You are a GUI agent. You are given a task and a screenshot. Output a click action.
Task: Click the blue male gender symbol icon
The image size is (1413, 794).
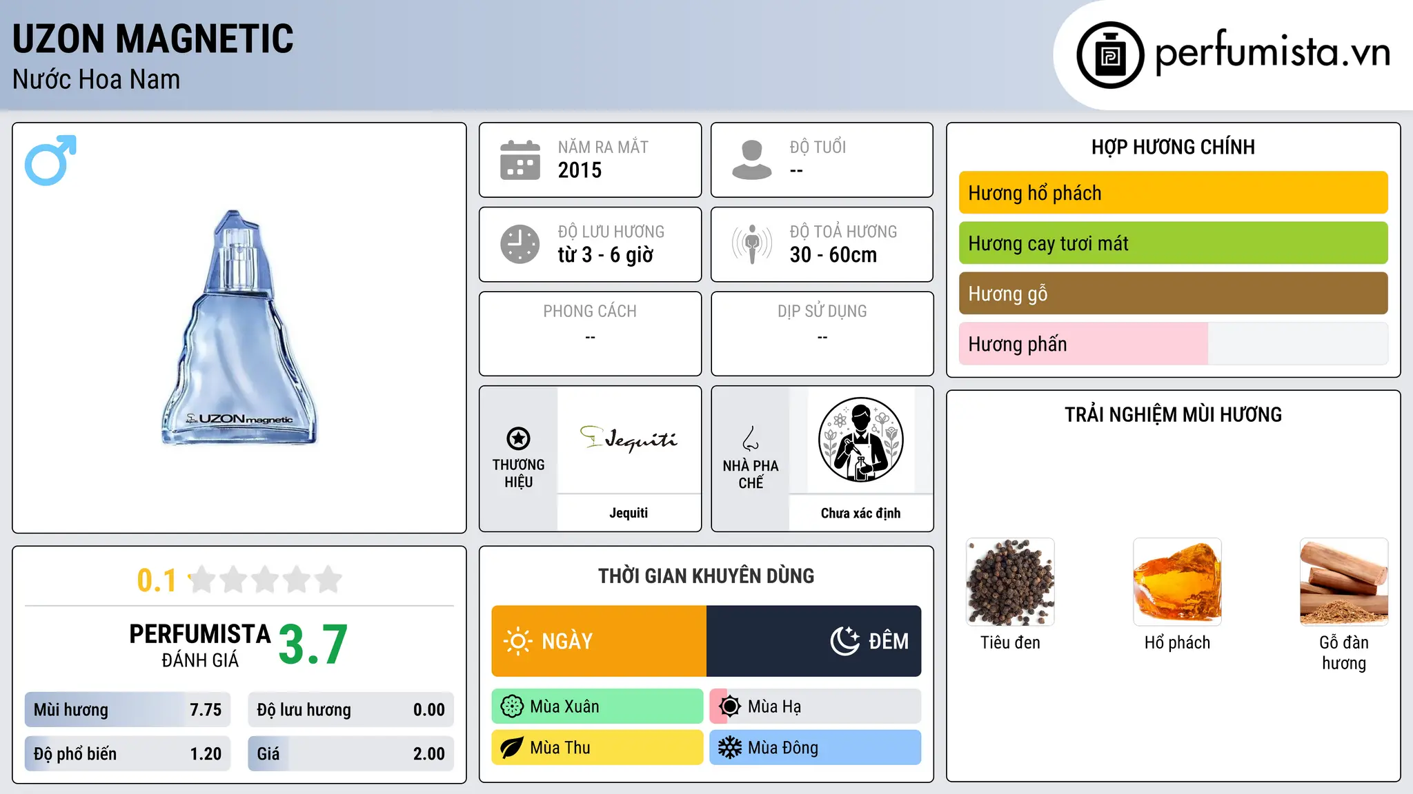click(x=50, y=160)
